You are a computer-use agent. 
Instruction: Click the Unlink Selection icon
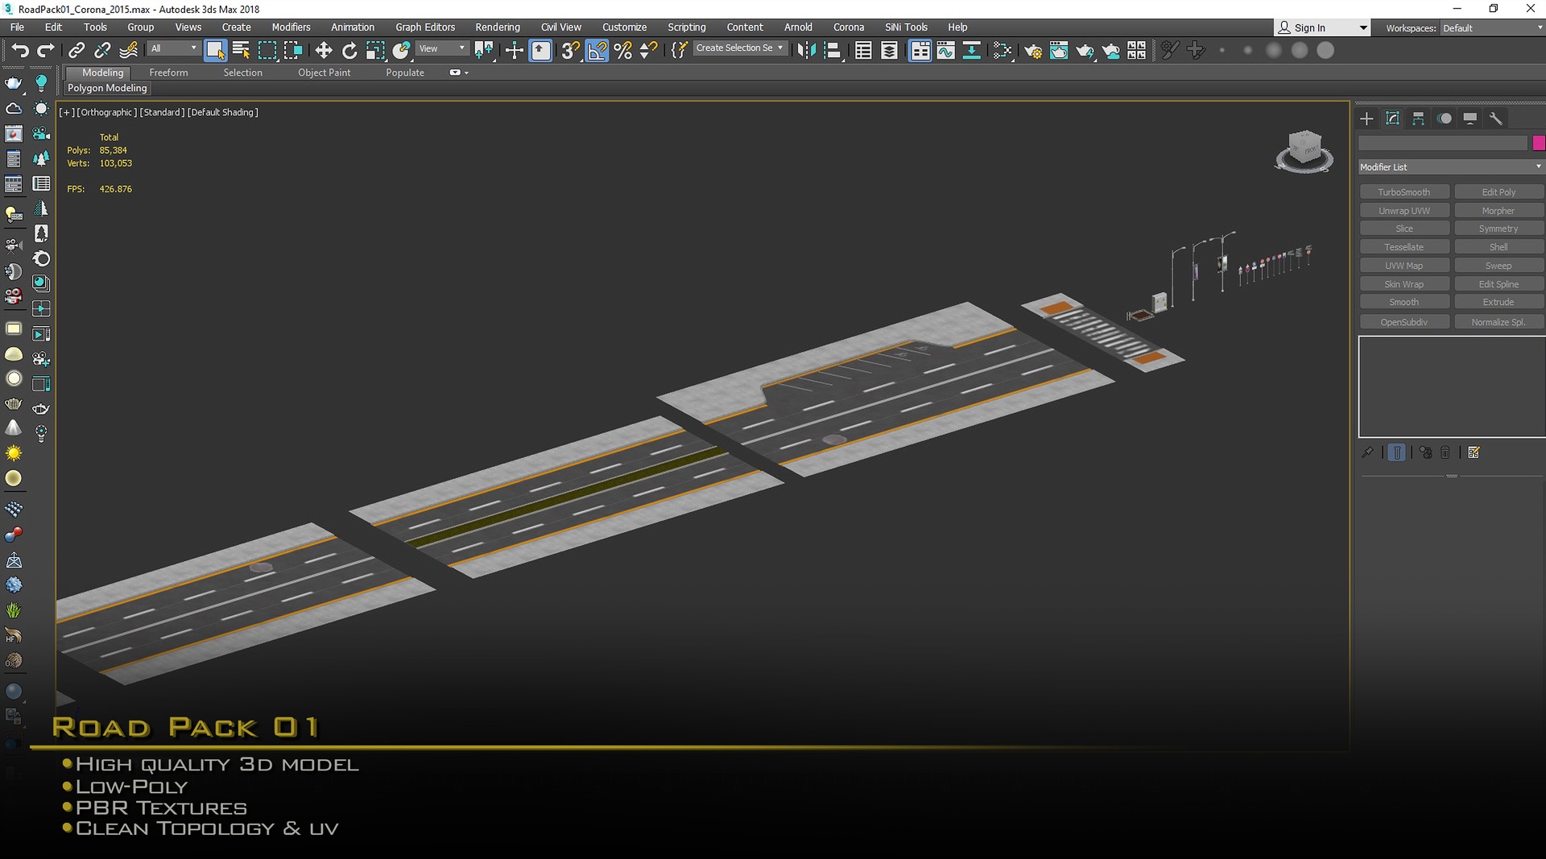coord(102,51)
